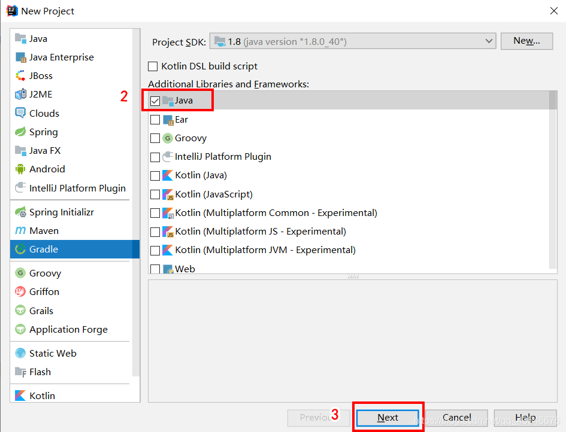Image resolution: width=566 pixels, height=432 pixels.
Task: Select "Static Web" label in sidebar
Action: click(53, 354)
